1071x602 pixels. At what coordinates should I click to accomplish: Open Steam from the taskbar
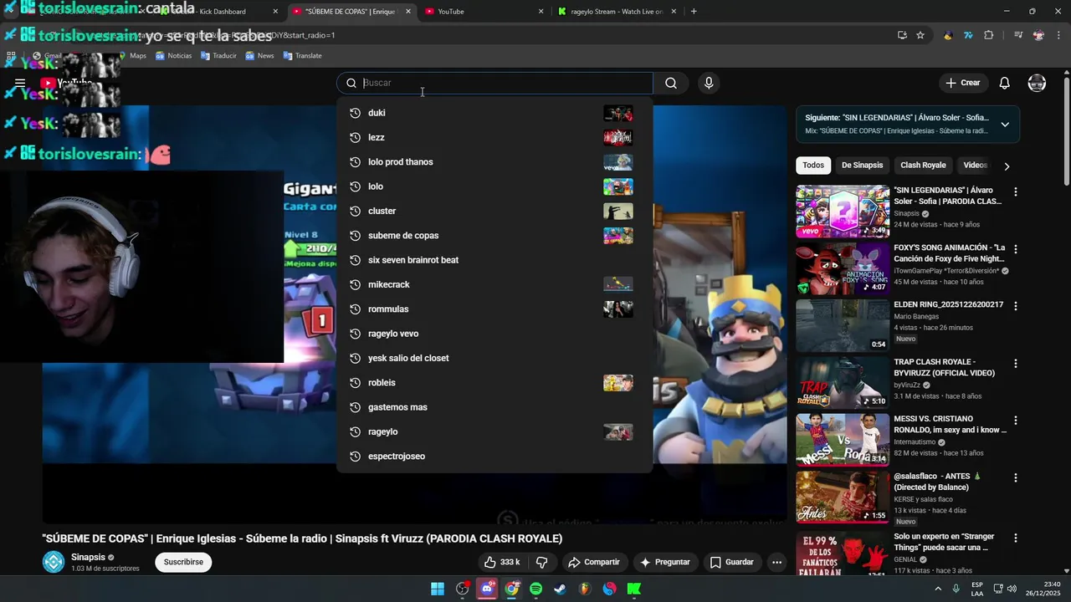pyautogui.click(x=561, y=589)
